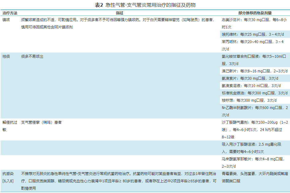This screenshot has height=193, width=290.
Task: Click the 氨溴索溶液 dosage row
Action: point(251,86)
